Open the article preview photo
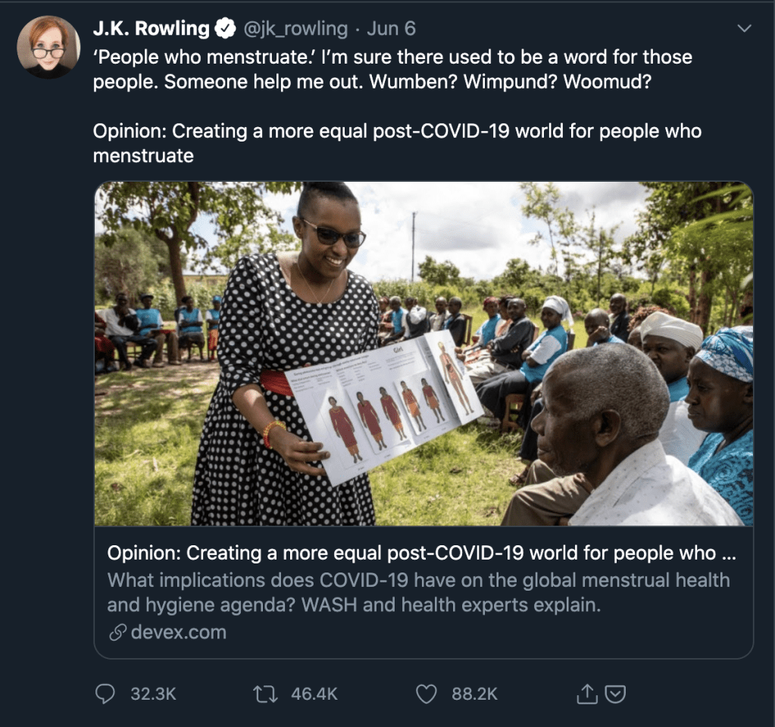The width and height of the screenshot is (775, 727). click(423, 354)
